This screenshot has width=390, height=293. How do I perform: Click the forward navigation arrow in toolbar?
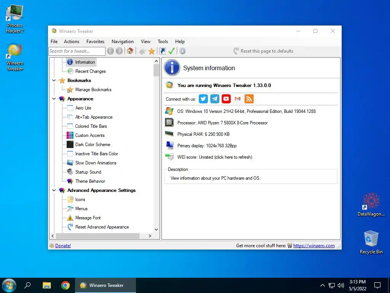119,51
